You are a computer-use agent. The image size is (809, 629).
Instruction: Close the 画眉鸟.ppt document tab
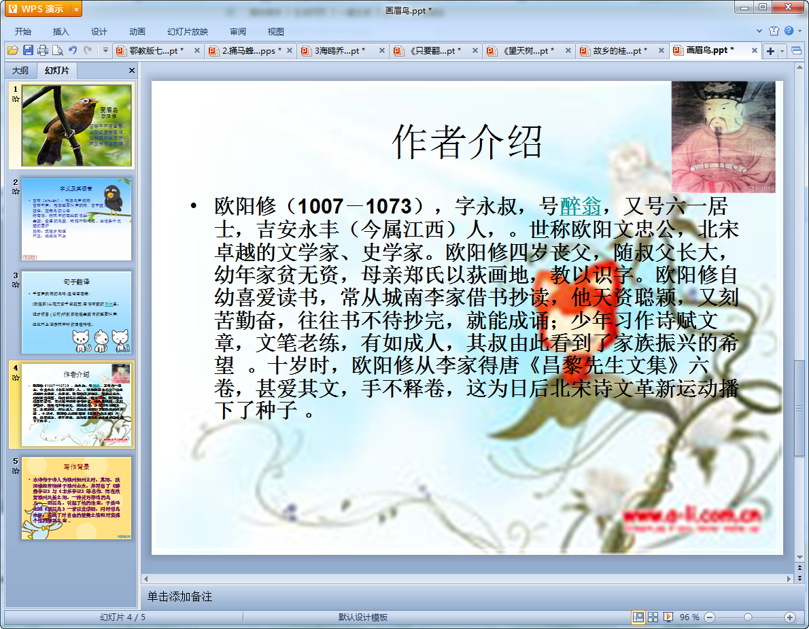(x=755, y=50)
